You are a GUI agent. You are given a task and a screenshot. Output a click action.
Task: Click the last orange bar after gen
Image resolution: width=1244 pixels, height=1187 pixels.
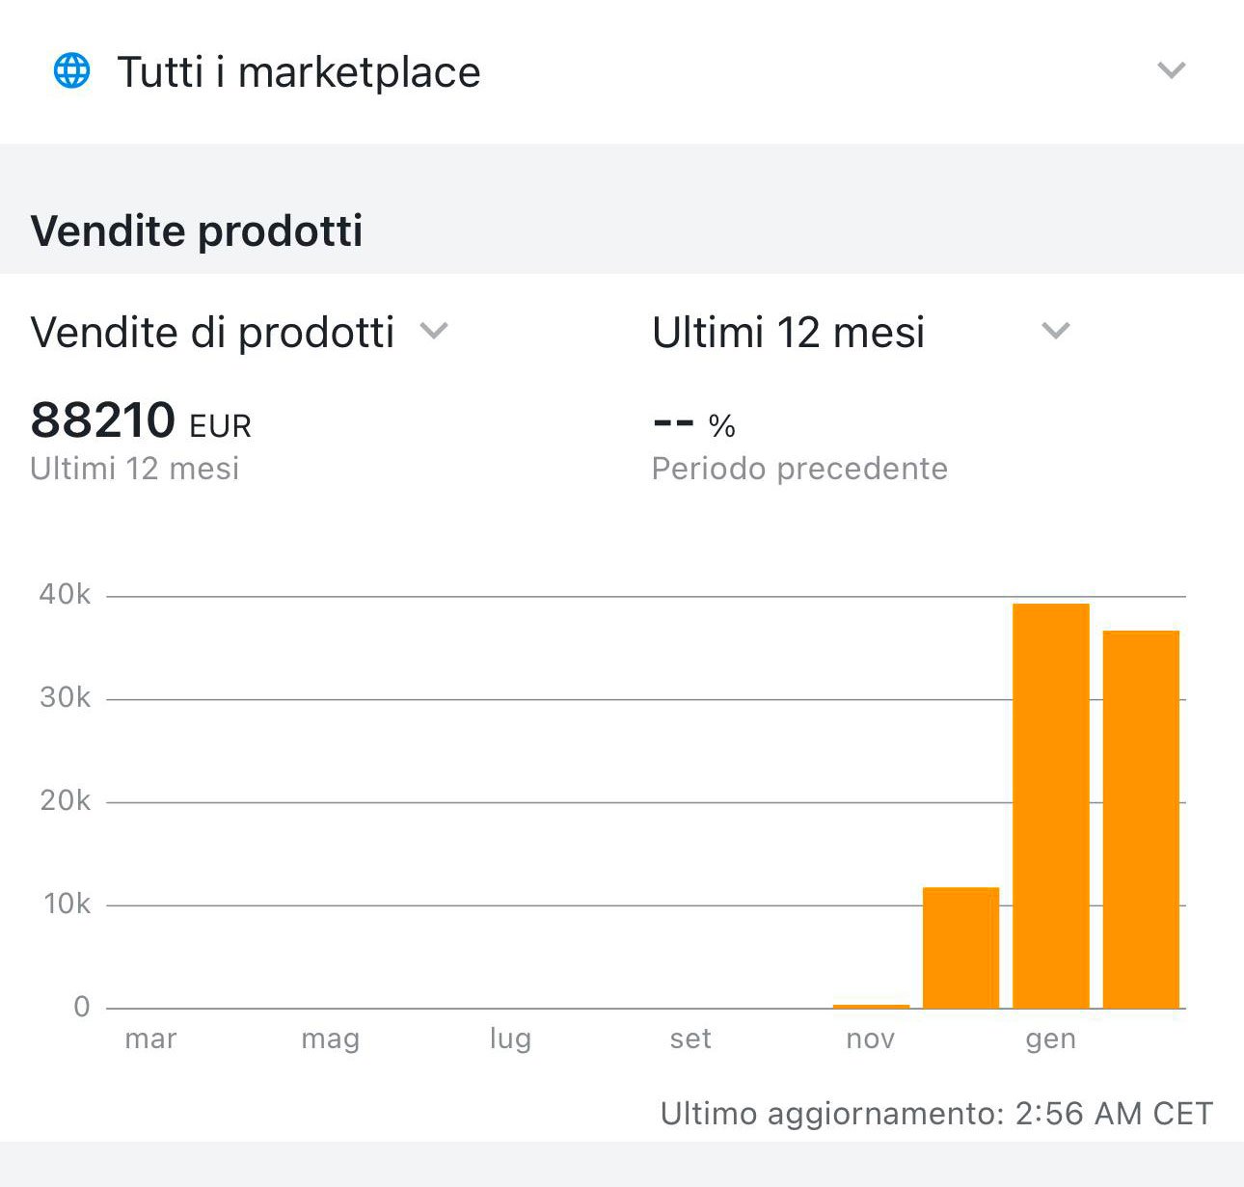[x=1141, y=819]
